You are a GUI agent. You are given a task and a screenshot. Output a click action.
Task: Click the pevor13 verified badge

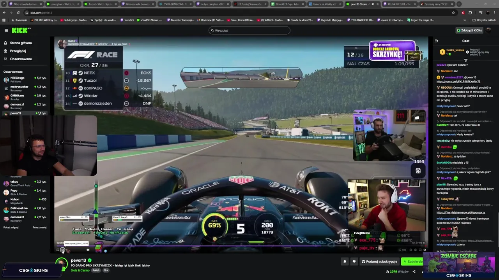pos(90,261)
